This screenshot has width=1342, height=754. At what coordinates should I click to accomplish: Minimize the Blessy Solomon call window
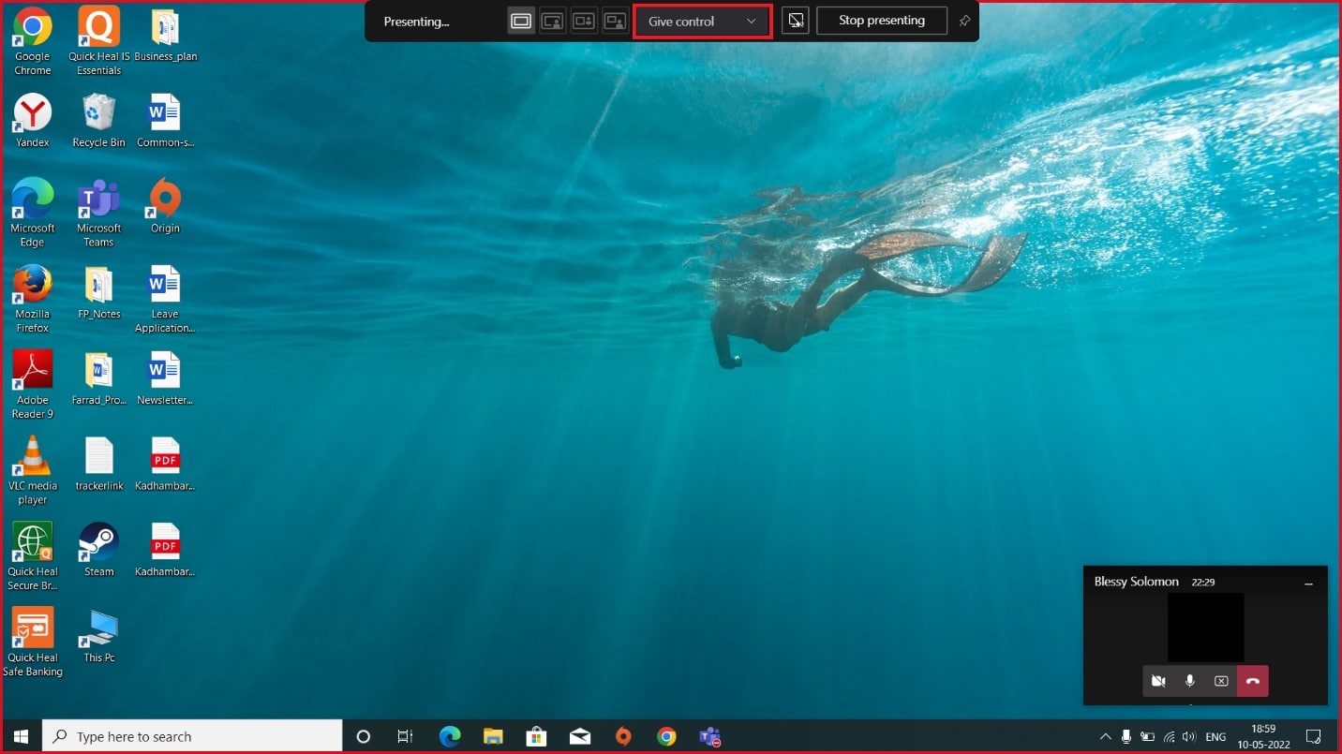tap(1308, 583)
